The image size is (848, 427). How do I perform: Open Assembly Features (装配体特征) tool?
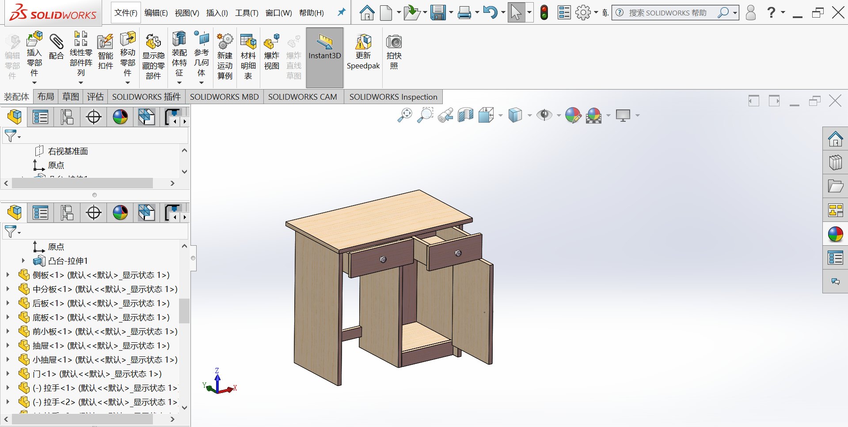click(179, 39)
